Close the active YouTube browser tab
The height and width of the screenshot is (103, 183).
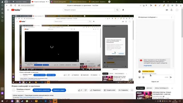(48, 2)
